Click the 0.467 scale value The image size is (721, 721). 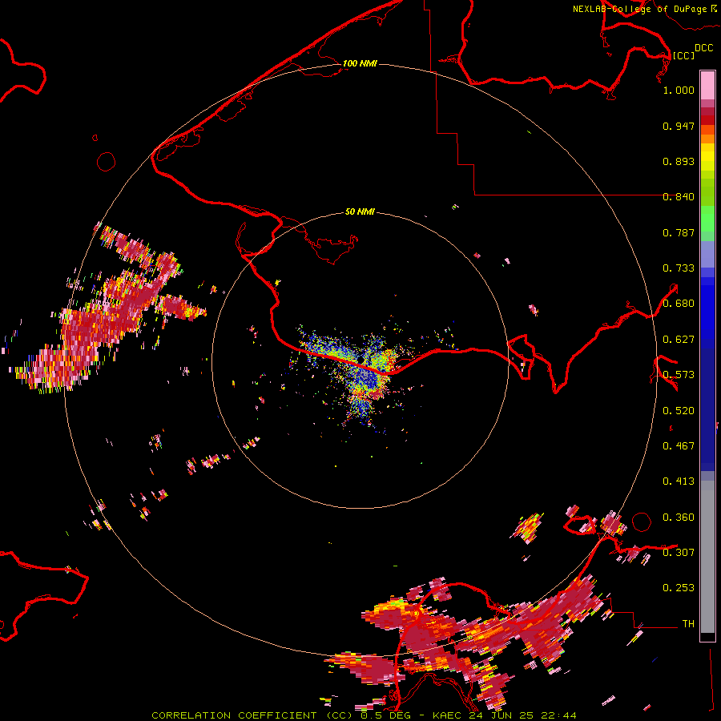679,446
